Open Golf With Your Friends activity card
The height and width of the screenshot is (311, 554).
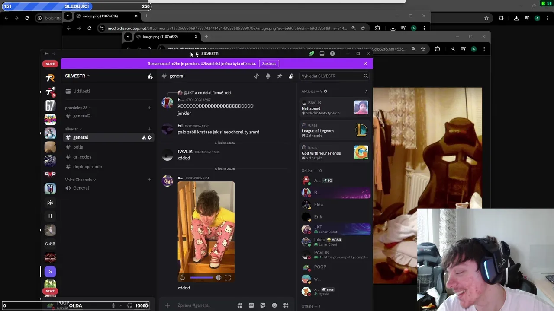pyautogui.click(x=335, y=152)
